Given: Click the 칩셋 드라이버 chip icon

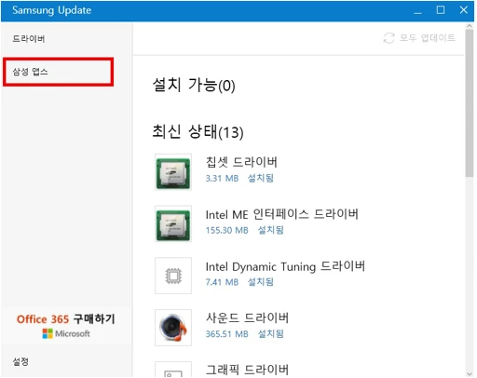Looking at the screenshot, I should [173, 171].
